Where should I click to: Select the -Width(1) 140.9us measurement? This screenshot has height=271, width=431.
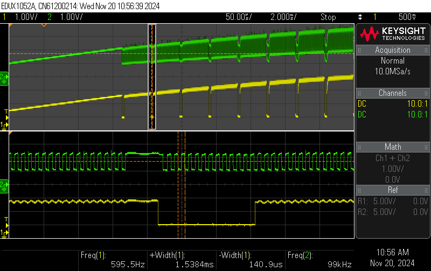[251, 260]
